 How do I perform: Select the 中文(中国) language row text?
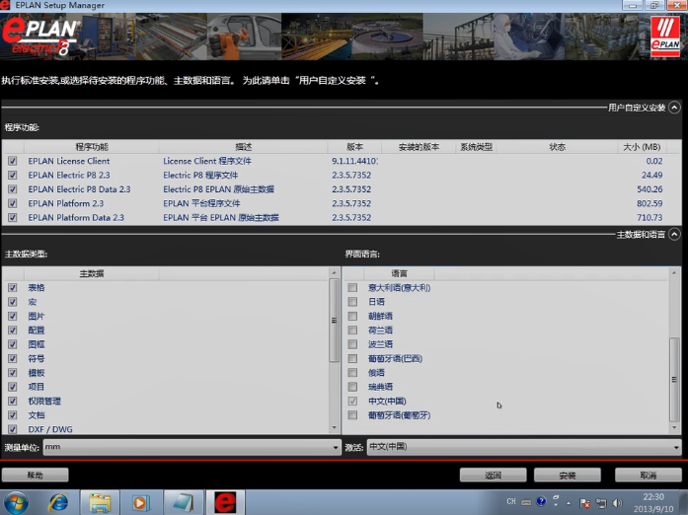click(x=387, y=401)
